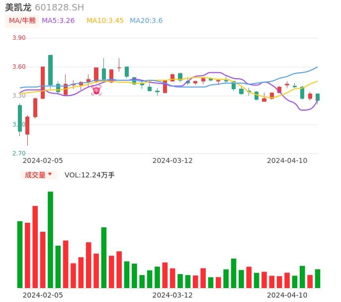
Task: Toggle the MA10:3.45 moving average label
Action: coord(105,20)
